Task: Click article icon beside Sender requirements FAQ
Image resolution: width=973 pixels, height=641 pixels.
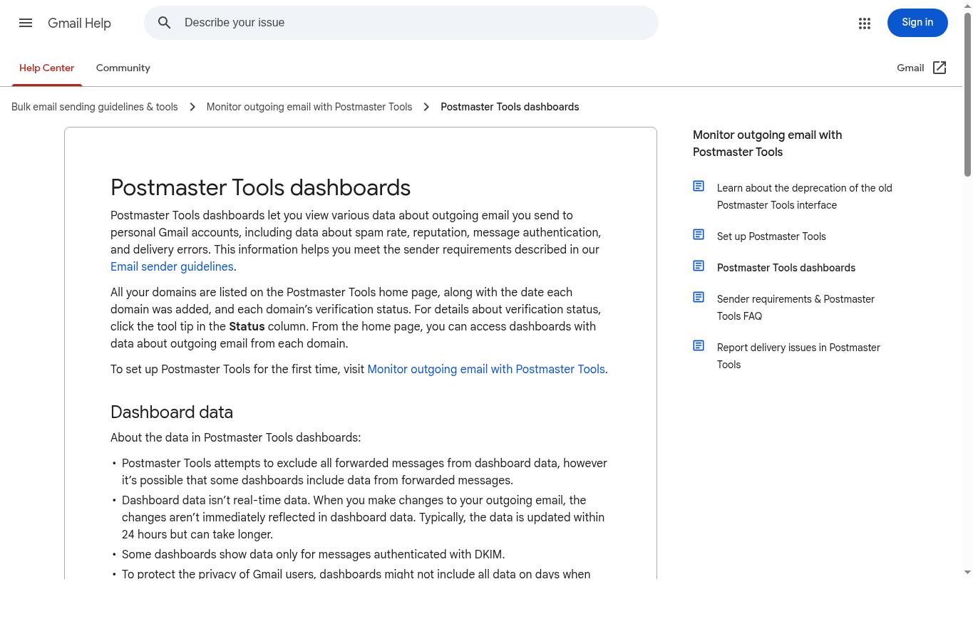Action: click(699, 297)
